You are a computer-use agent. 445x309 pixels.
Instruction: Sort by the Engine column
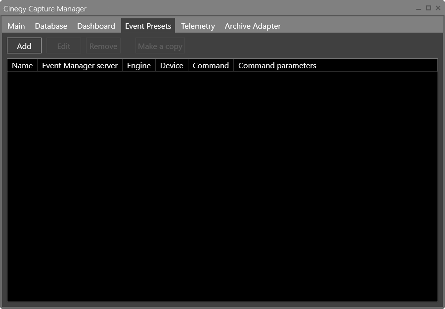[138, 65]
